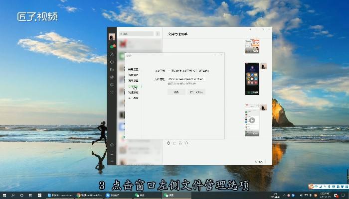
Task: Open Windows taskbar search
Action: pyautogui.click(x=13, y=196)
